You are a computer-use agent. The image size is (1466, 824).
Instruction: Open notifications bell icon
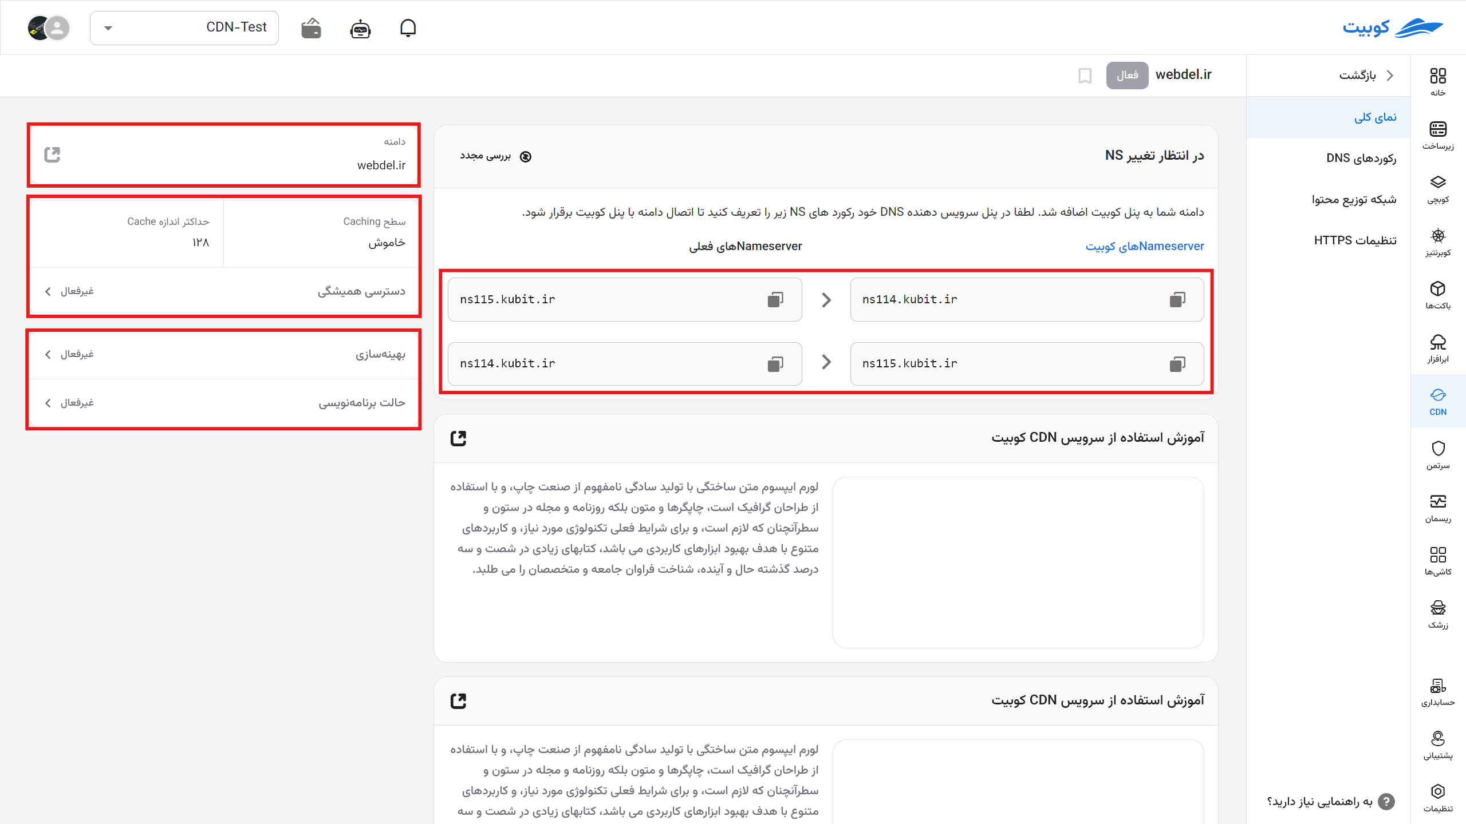408,27
